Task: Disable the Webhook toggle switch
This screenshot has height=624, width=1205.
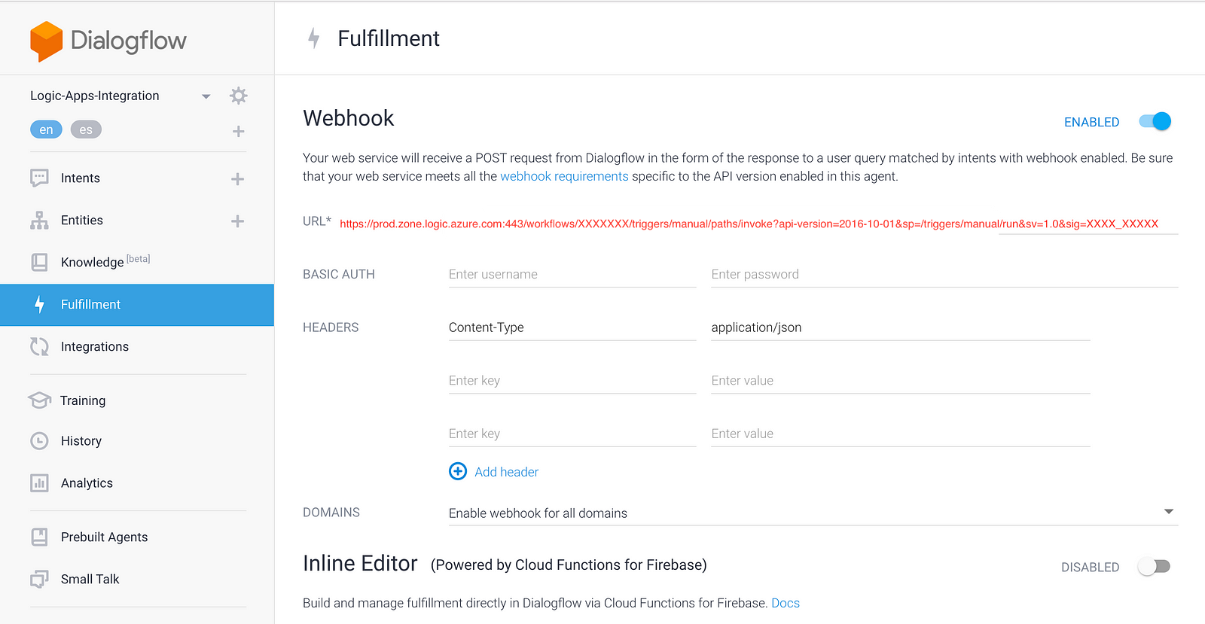Action: pos(1155,121)
